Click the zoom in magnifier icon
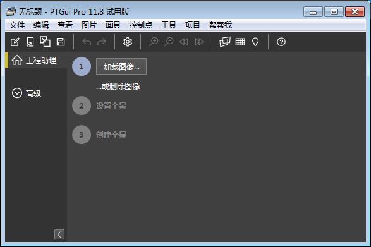The image size is (371, 247). click(x=154, y=42)
